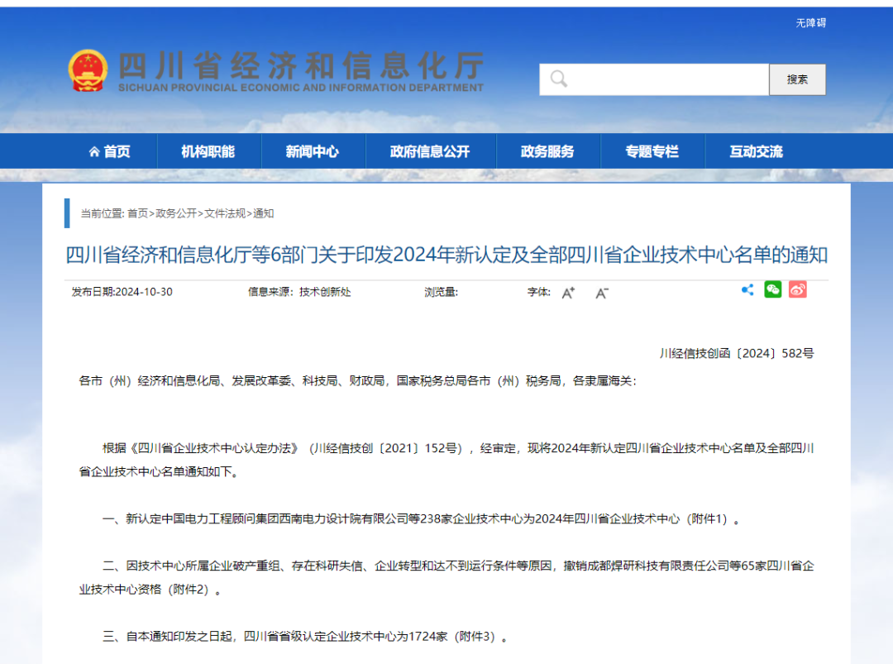Open the WeChat share icon
Screen dimensions: 893x664
click(772, 289)
